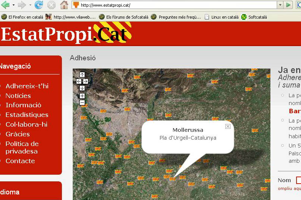
Task: Click the EstatPropi.Cat header logo
Action: tap(65, 34)
